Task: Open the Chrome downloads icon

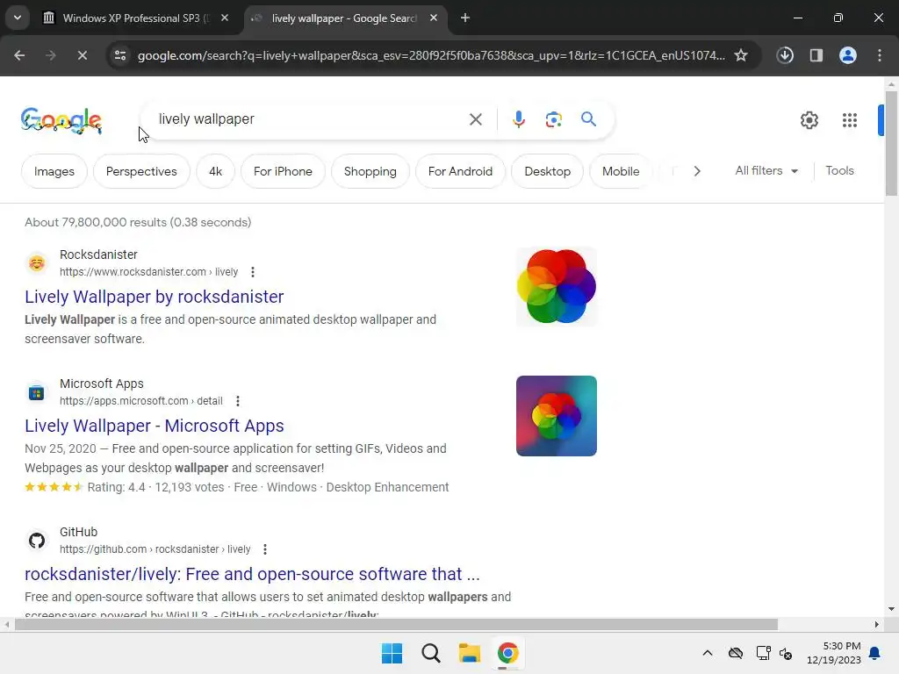Action: click(785, 55)
